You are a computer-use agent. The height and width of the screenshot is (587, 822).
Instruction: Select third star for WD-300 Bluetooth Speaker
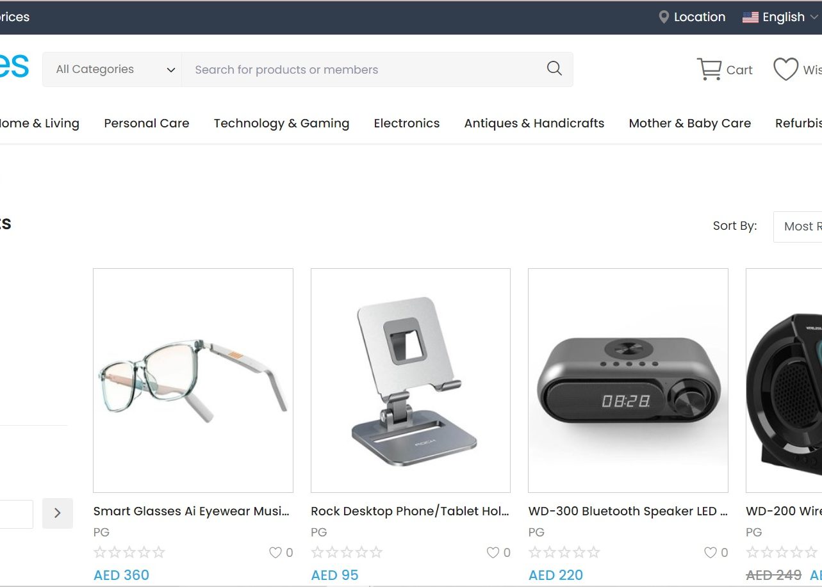pyautogui.click(x=564, y=552)
